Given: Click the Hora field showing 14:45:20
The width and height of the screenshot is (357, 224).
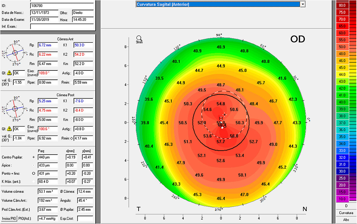Looking at the screenshot, I should click(83, 20).
